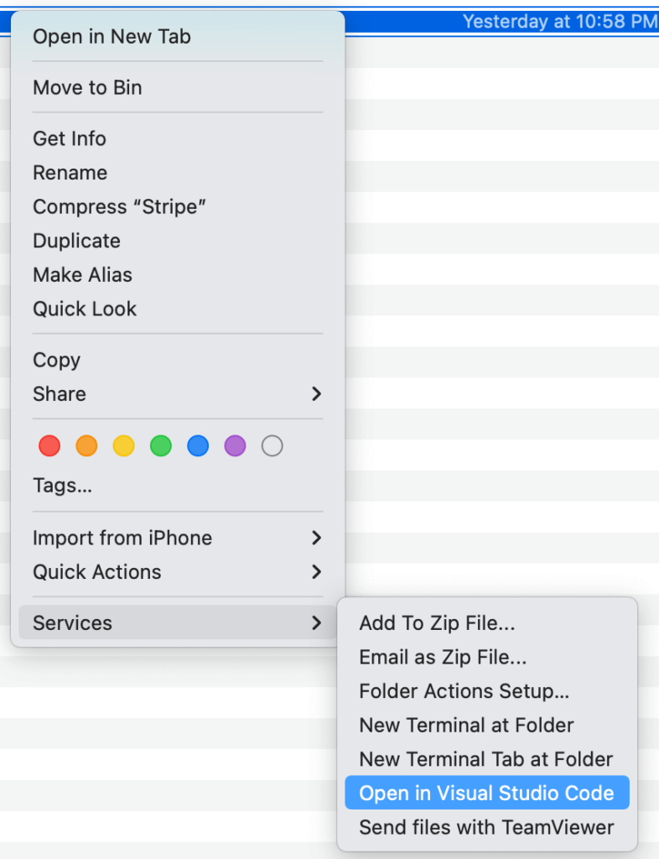Viewport: 659px width, 859px height.
Task: Select the yellow tag swatch
Action: point(123,445)
